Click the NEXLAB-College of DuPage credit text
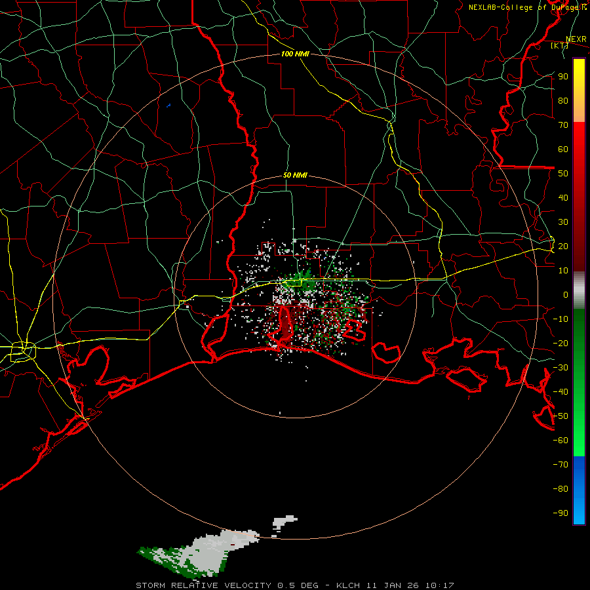This screenshot has width=590, height=590. (527, 7)
